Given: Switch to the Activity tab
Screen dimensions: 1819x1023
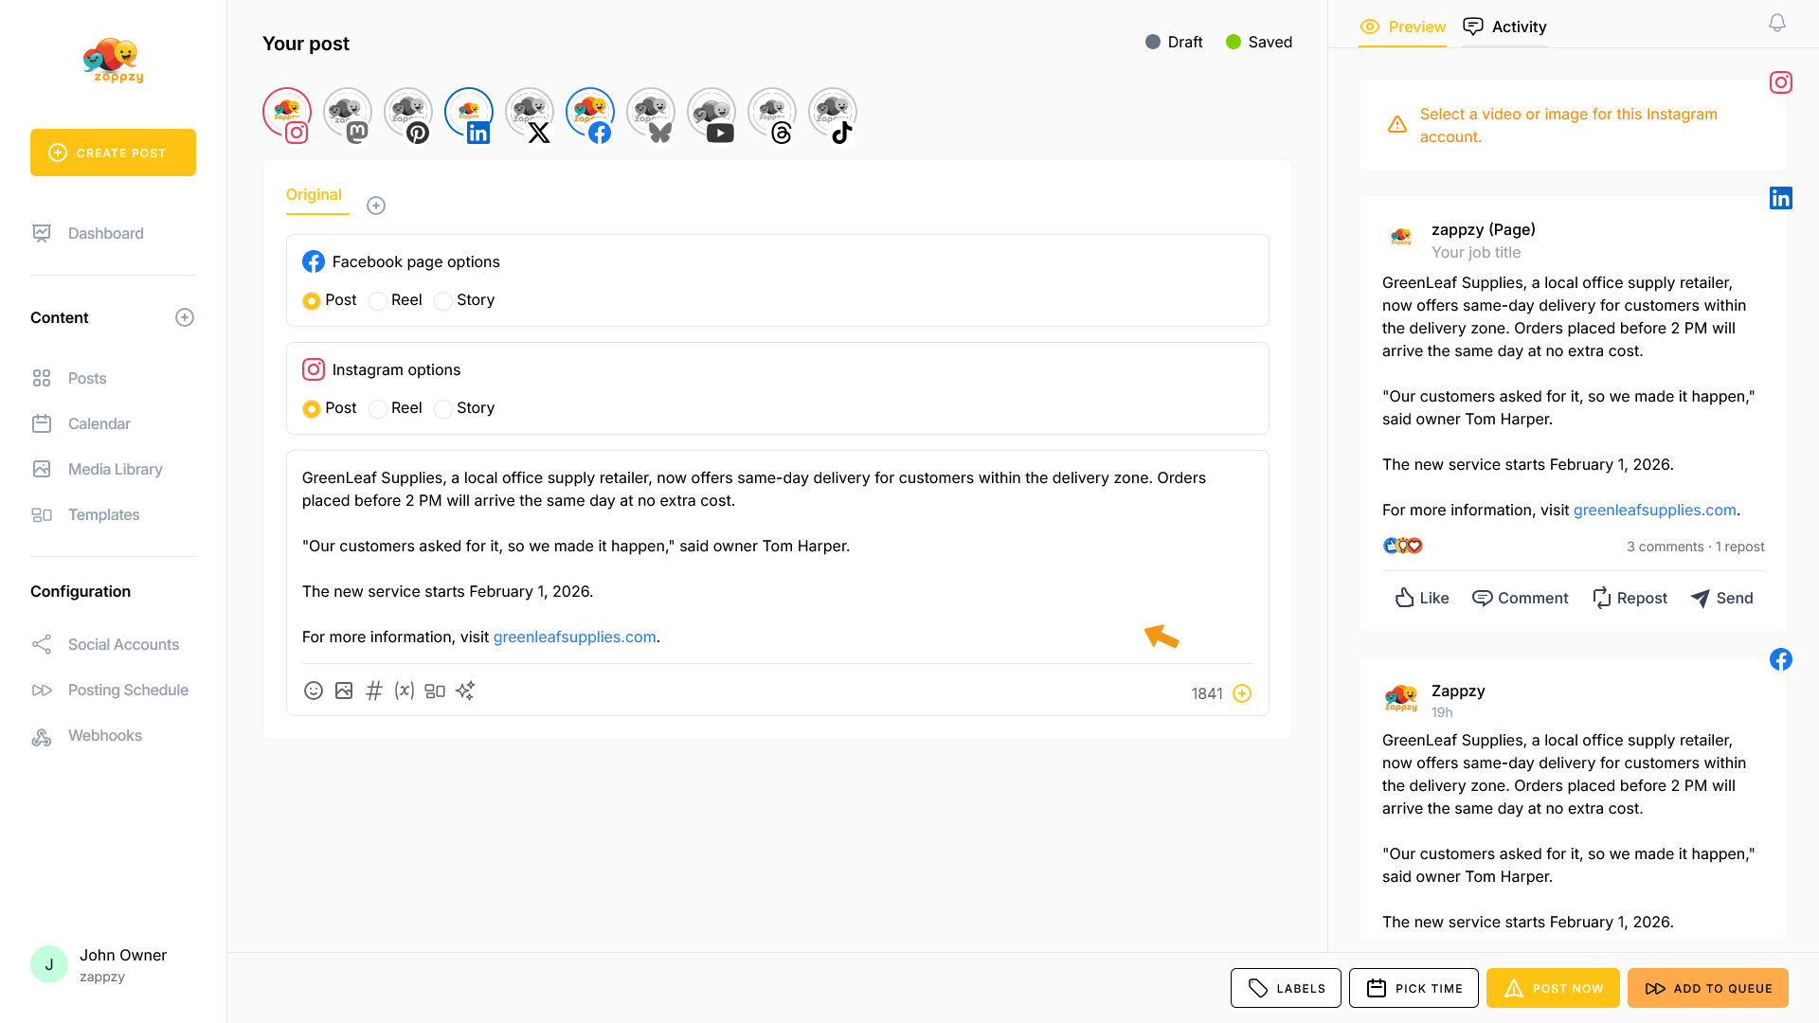Looking at the screenshot, I should pos(1504,27).
